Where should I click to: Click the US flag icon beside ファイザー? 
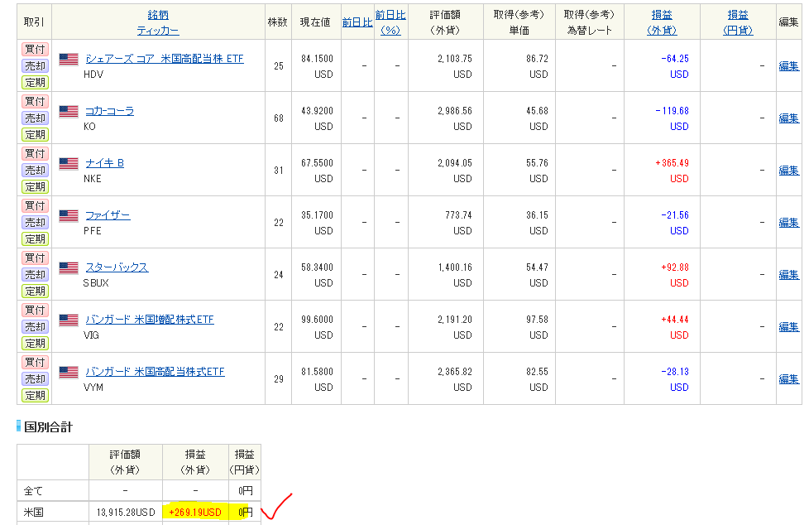(69, 216)
